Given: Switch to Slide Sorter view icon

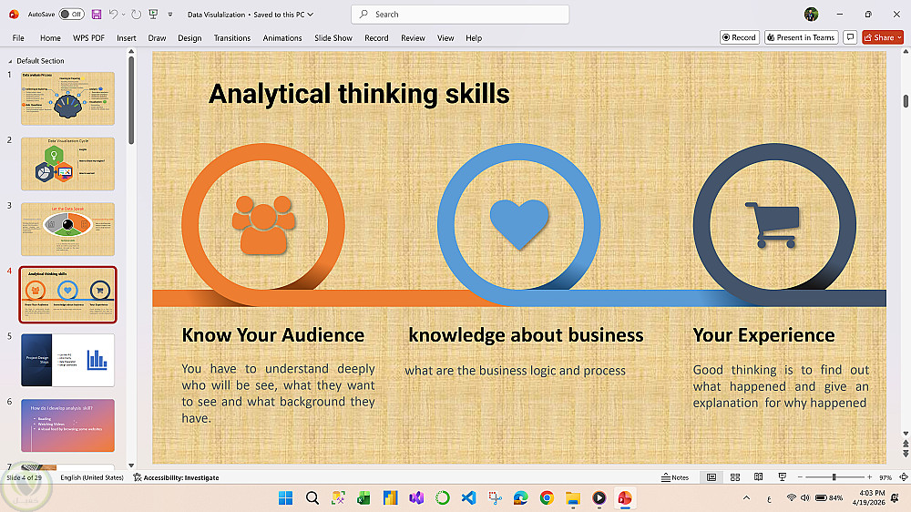Looking at the screenshot, I should tap(735, 477).
